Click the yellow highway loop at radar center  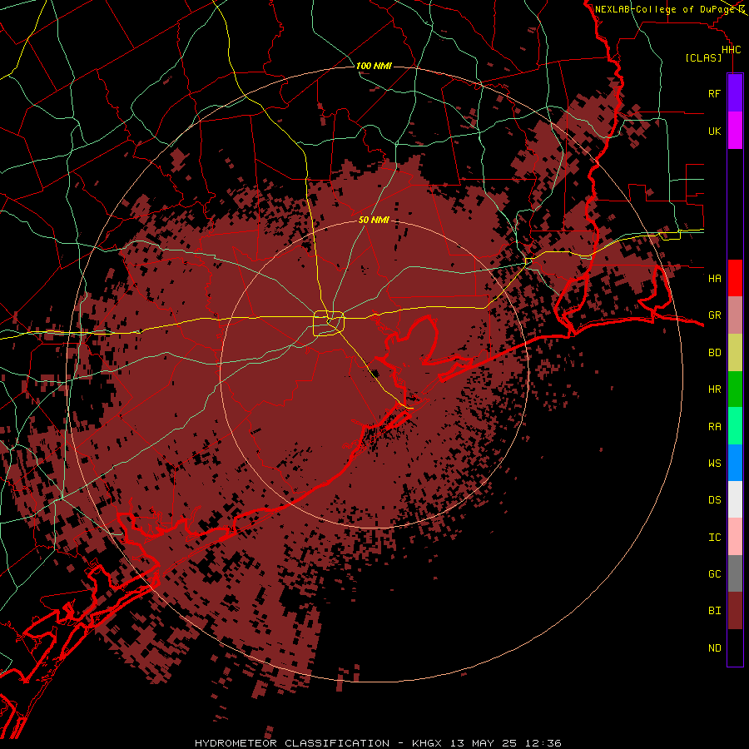329,324
